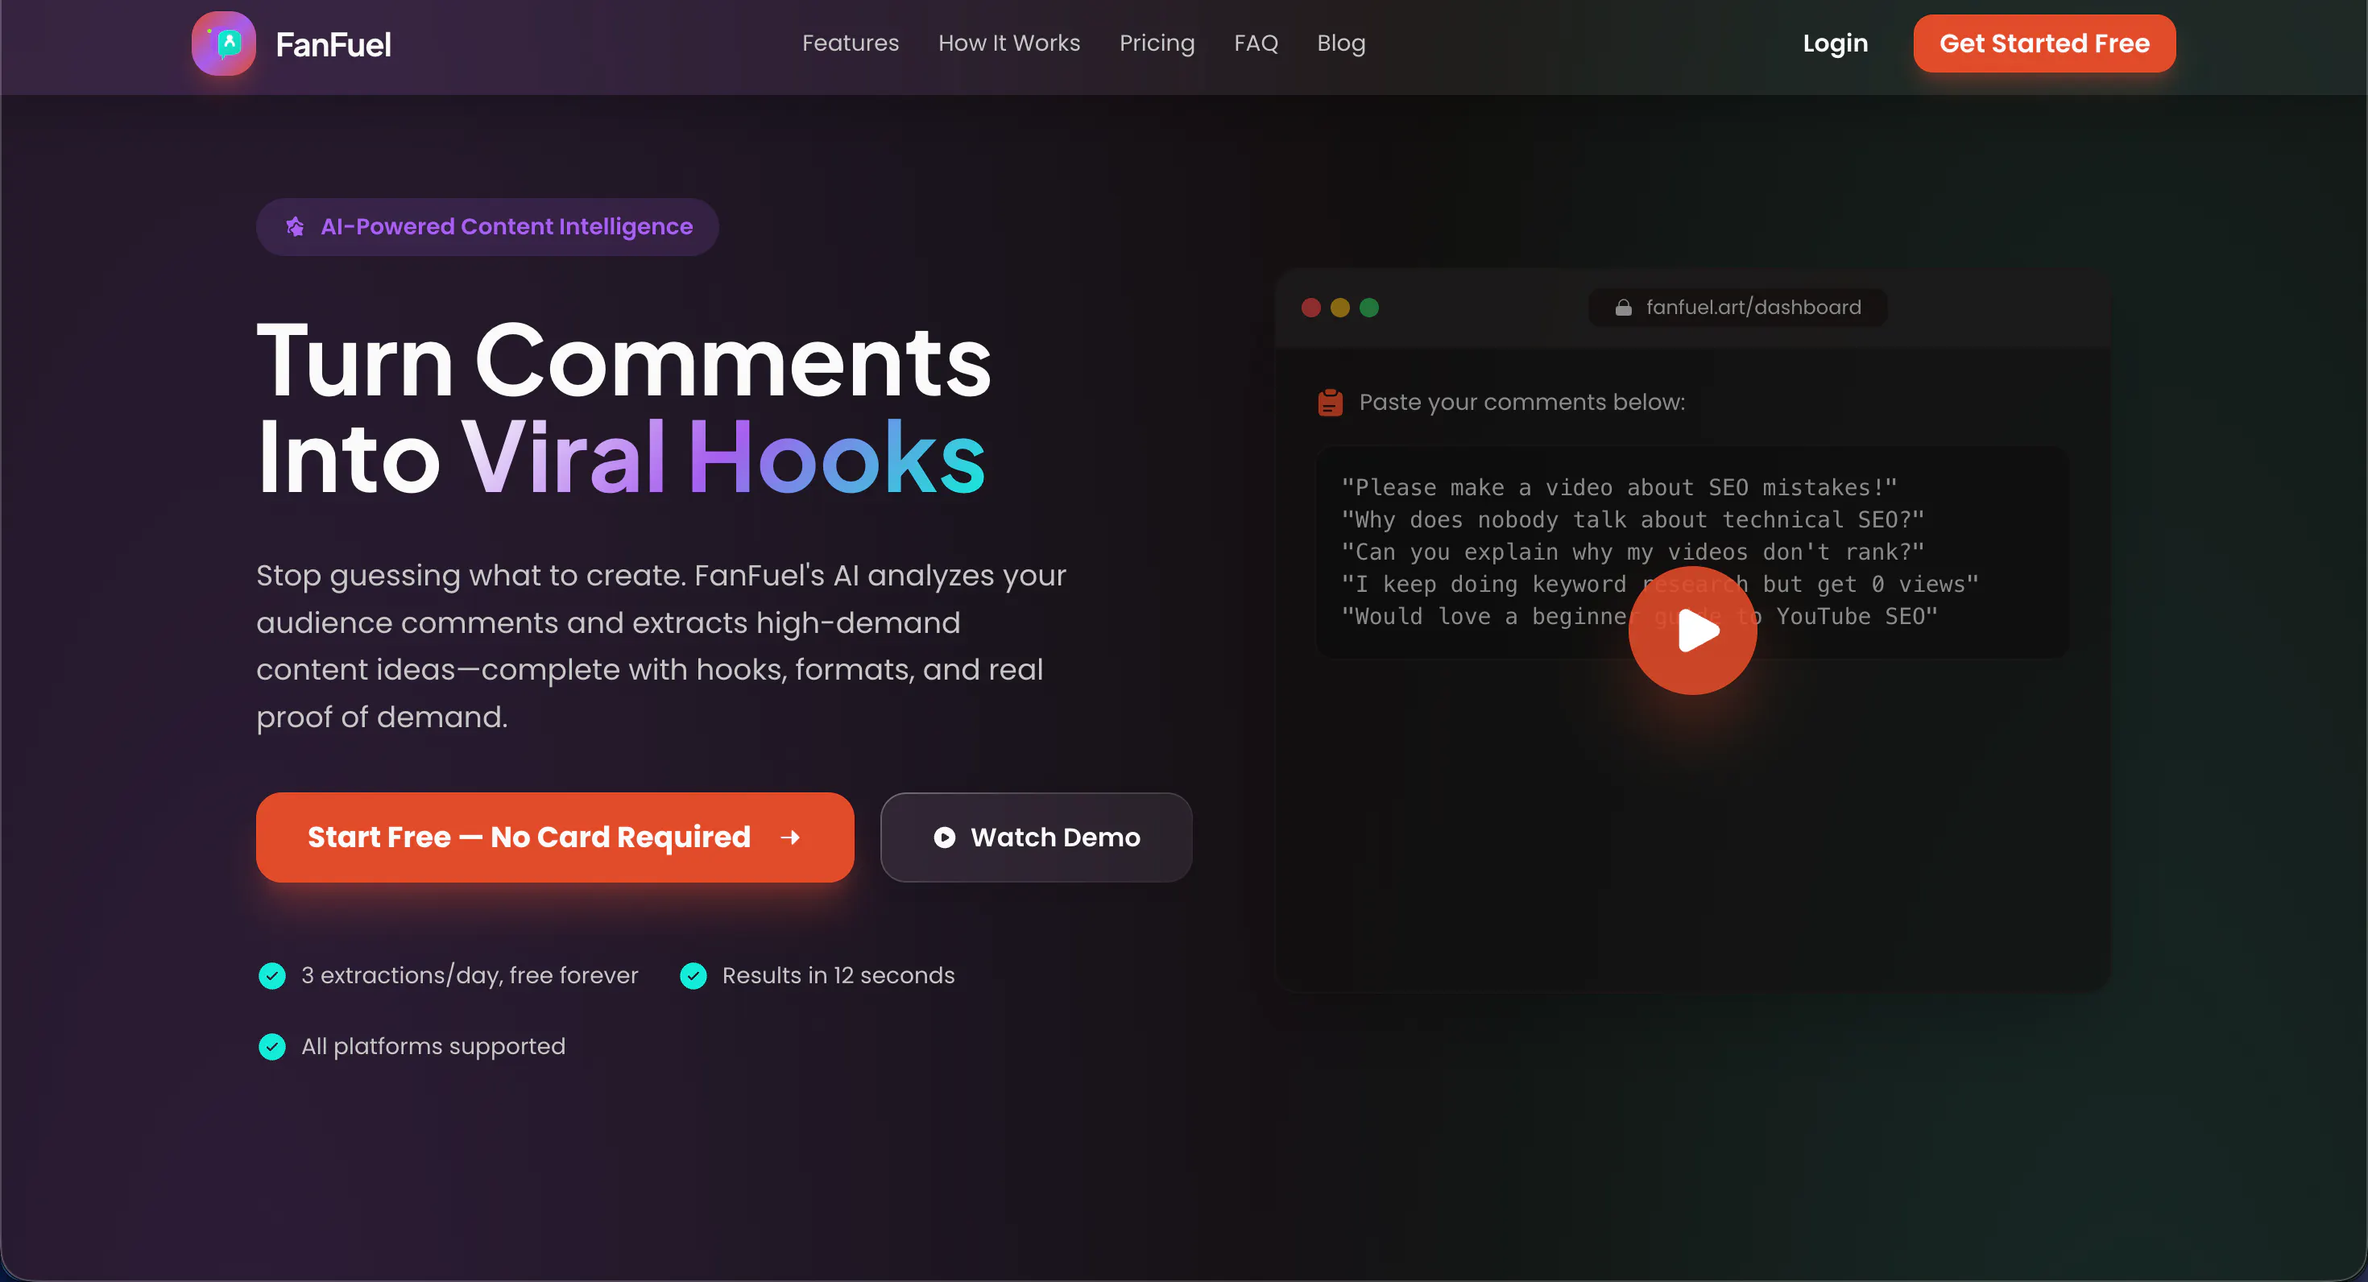Click the "Why does nobody talk about technical SEO?" line
Image resolution: width=2368 pixels, height=1282 pixels.
point(1633,519)
